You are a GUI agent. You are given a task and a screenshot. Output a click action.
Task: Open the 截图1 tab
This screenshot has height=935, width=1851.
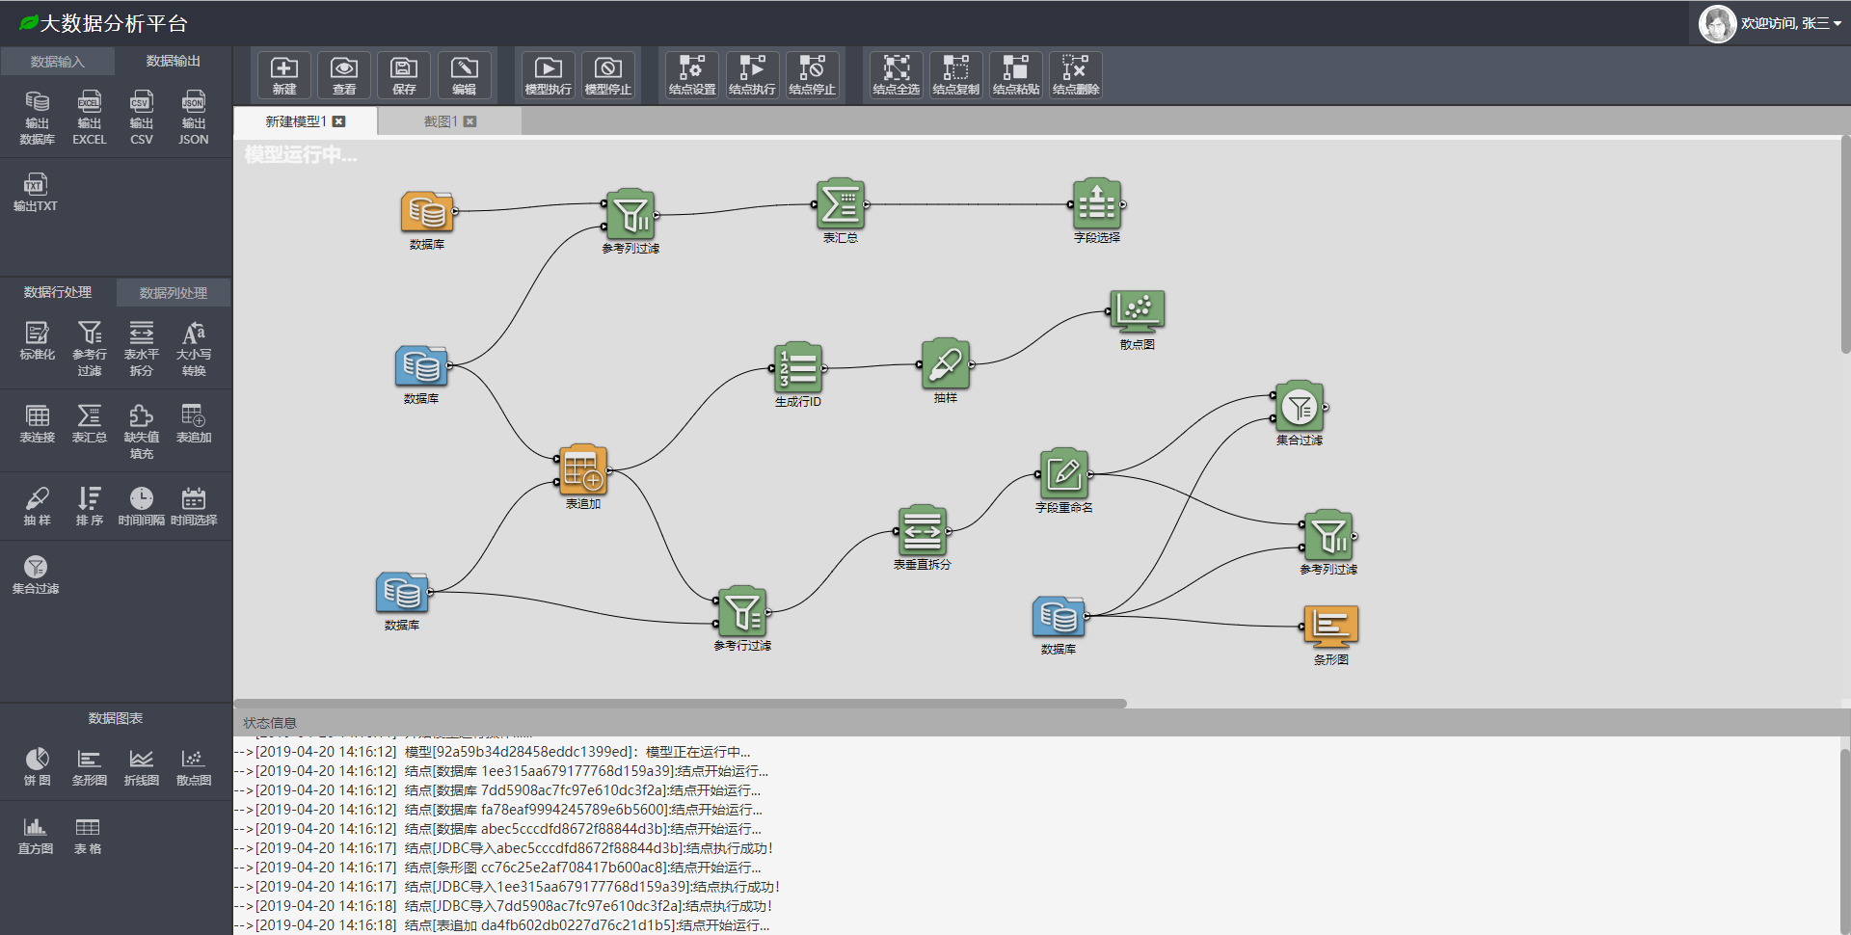tap(441, 121)
